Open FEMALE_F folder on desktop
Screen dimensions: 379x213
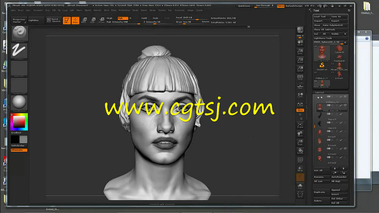(x=367, y=8)
